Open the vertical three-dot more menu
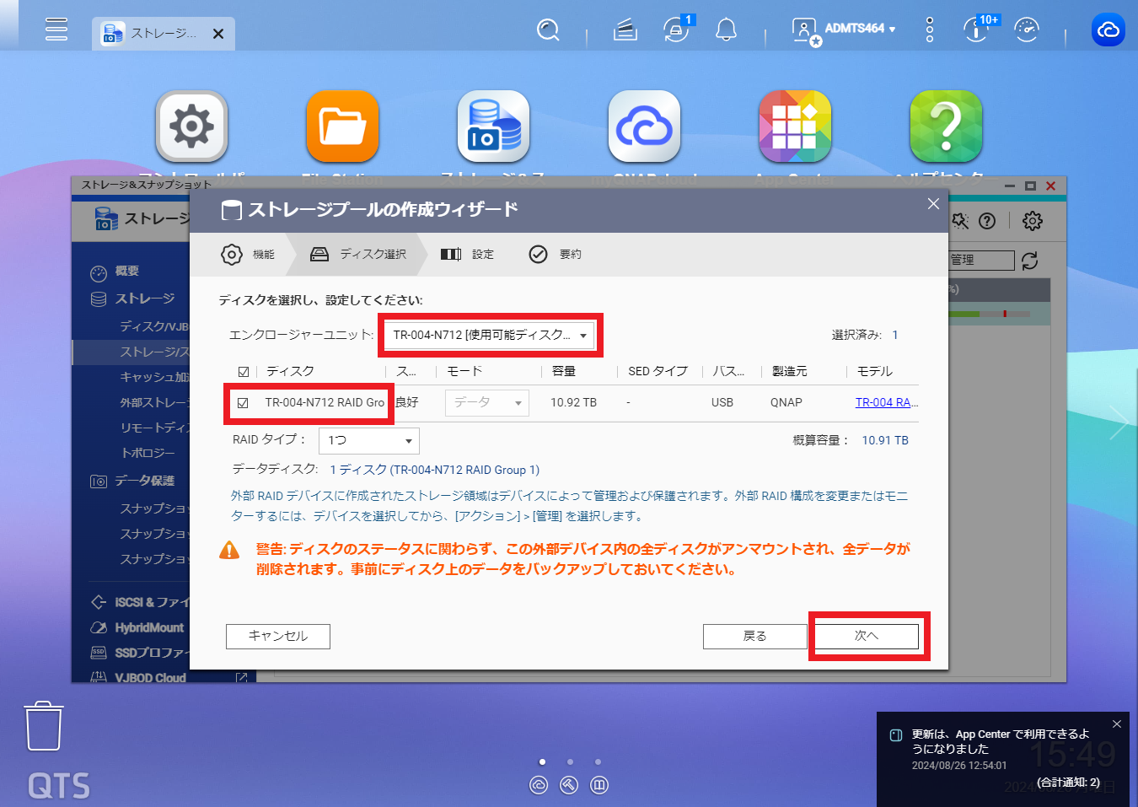Image resolution: width=1138 pixels, height=807 pixels. pyautogui.click(x=930, y=30)
